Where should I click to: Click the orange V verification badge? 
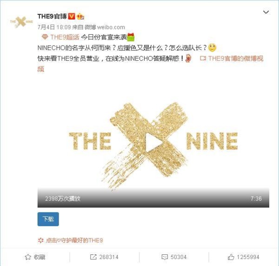[x=72, y=16]
